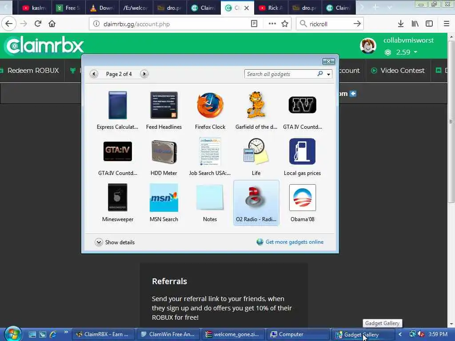Viewport: 455px width, 341px height.
Task: Select the Obama'08 gadget
Action: (x=302, y=202)
